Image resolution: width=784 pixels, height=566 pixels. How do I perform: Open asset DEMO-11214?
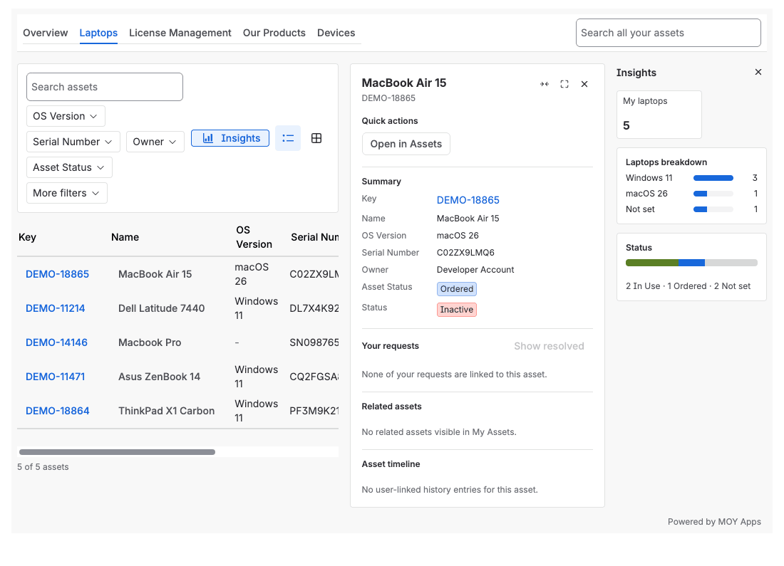tap(56, 308)
